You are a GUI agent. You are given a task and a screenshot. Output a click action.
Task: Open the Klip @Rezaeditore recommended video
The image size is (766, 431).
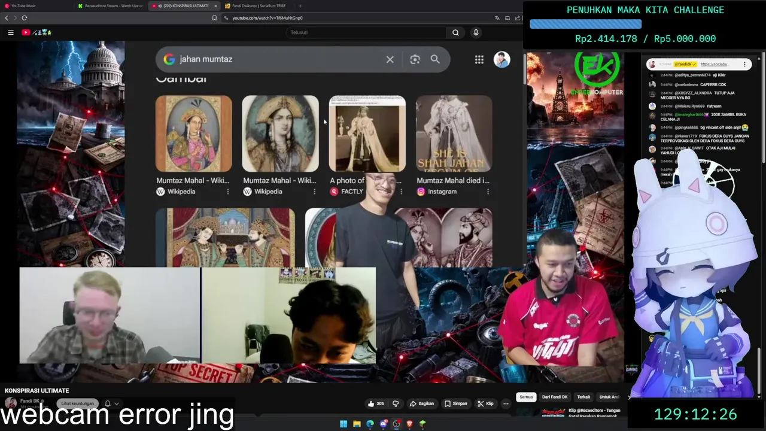pyautogui.click(x=594, y=413)
